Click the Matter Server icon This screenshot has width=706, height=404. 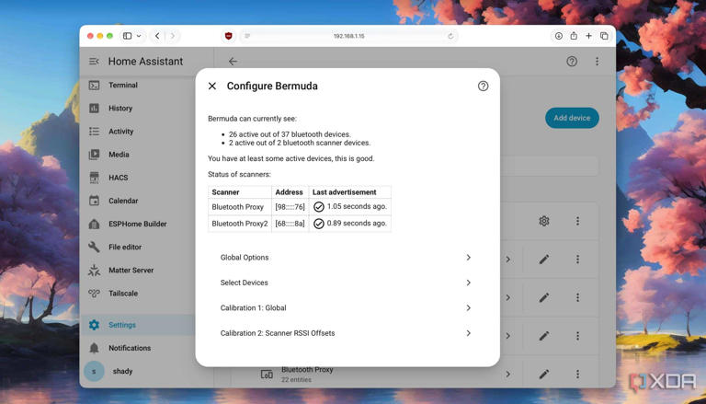pyautogui.click(x=94, y=270)
